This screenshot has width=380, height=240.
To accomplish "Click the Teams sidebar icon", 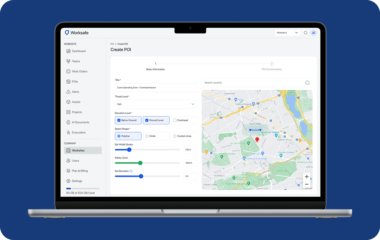I will coord(68,61).
